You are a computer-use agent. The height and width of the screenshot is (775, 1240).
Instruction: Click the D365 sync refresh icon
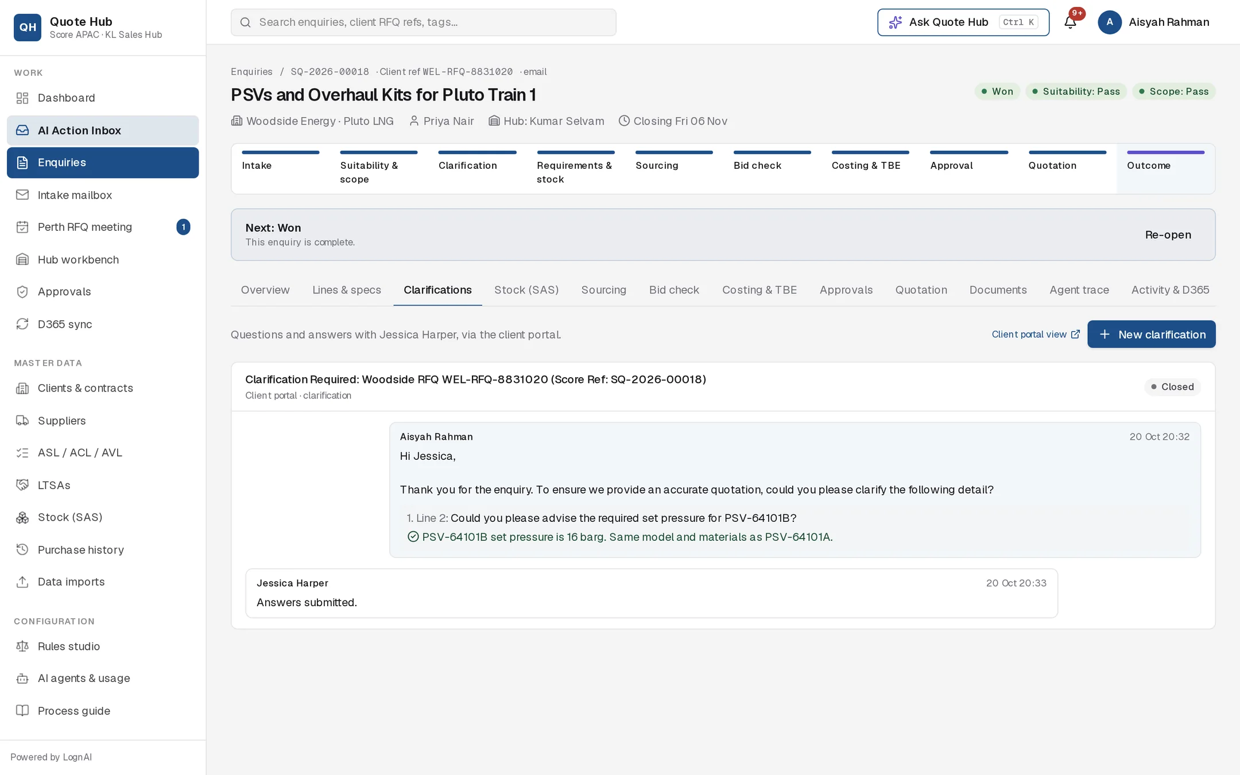point(22,324)
